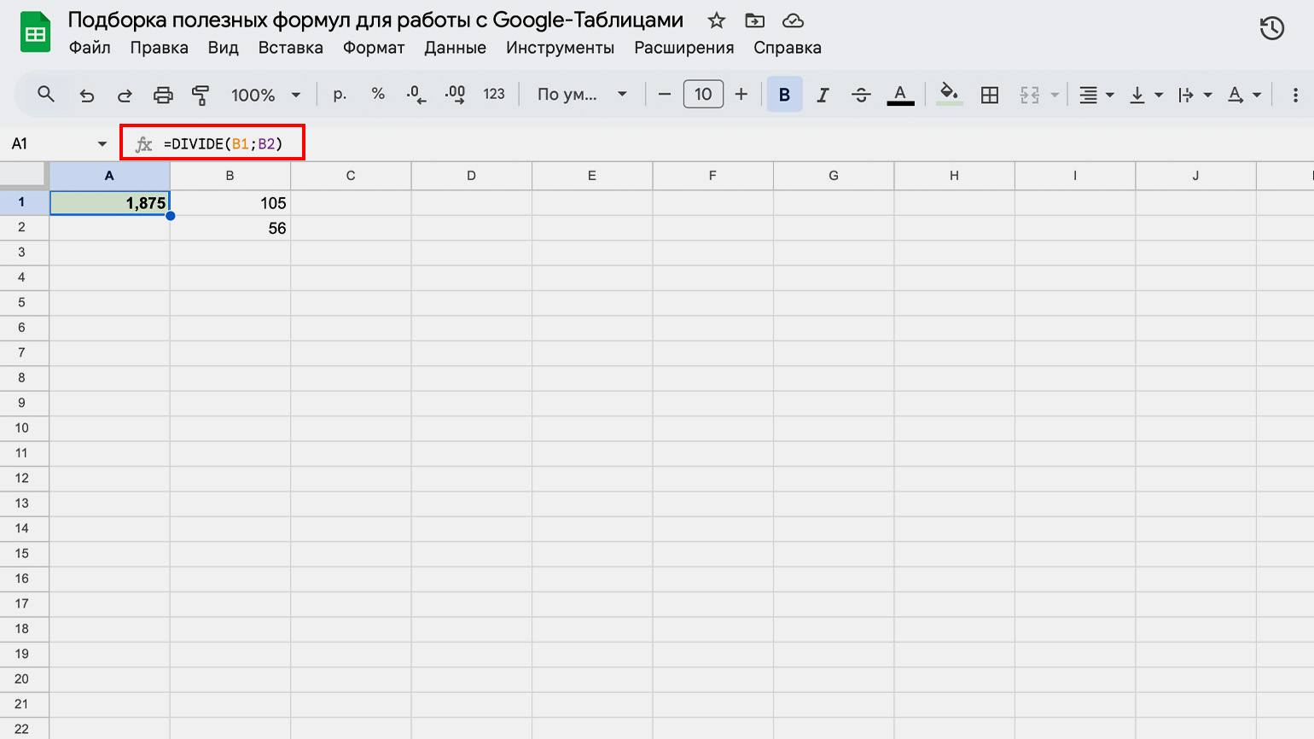This screenshot has width=1314, height=739.
Task: Select column H header
Action: point(954,176)
